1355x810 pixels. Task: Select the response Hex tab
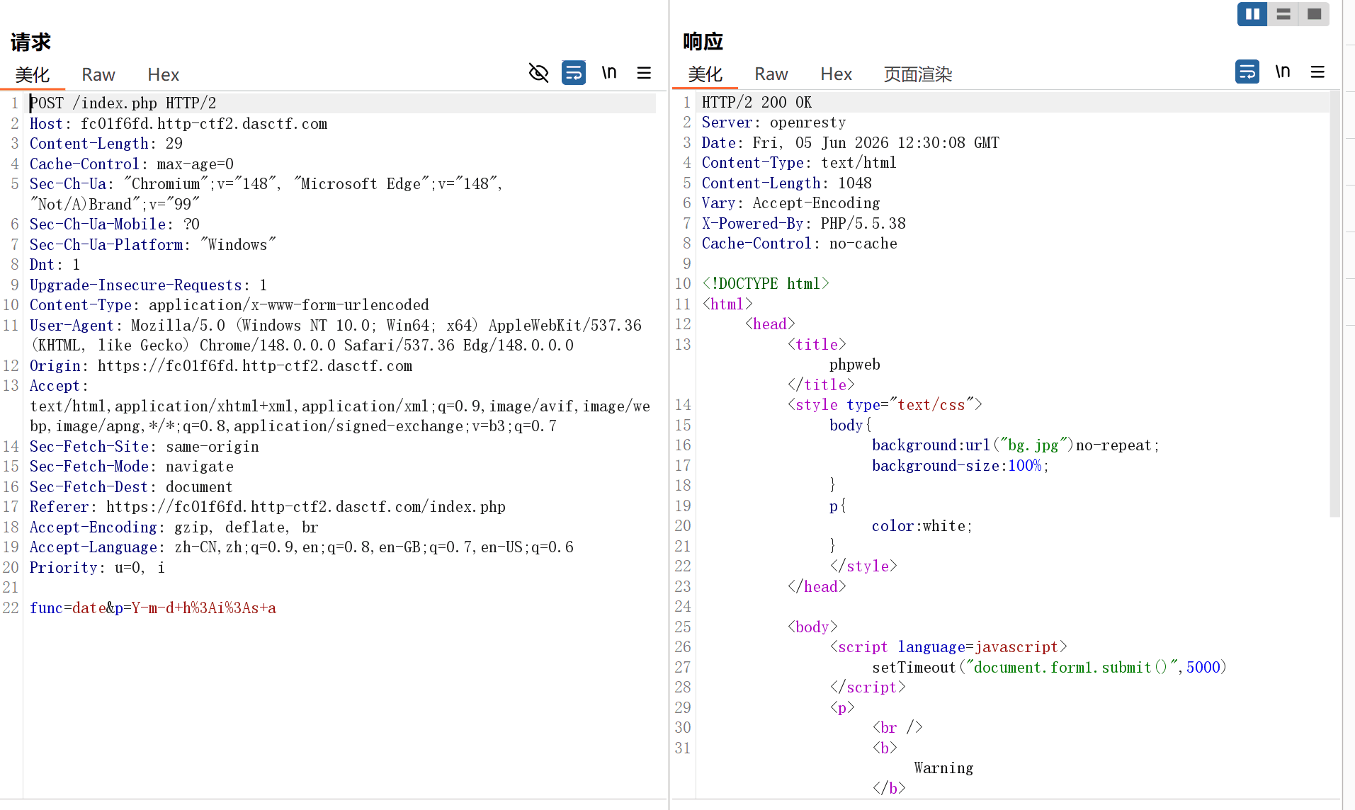(x=837, y=74)
